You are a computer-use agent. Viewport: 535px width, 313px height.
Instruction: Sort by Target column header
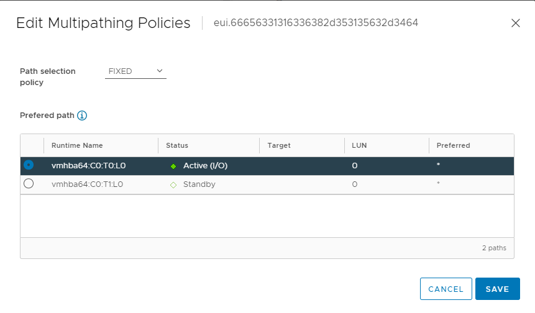point(279,145)
